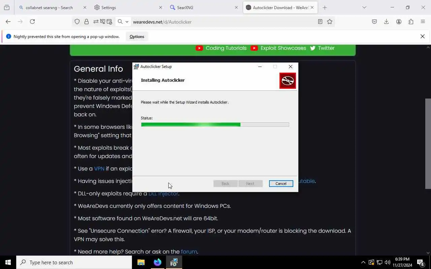Open the Firefox application menu
This screenshot has width=431, height=269.
click(x=423, y=22)
